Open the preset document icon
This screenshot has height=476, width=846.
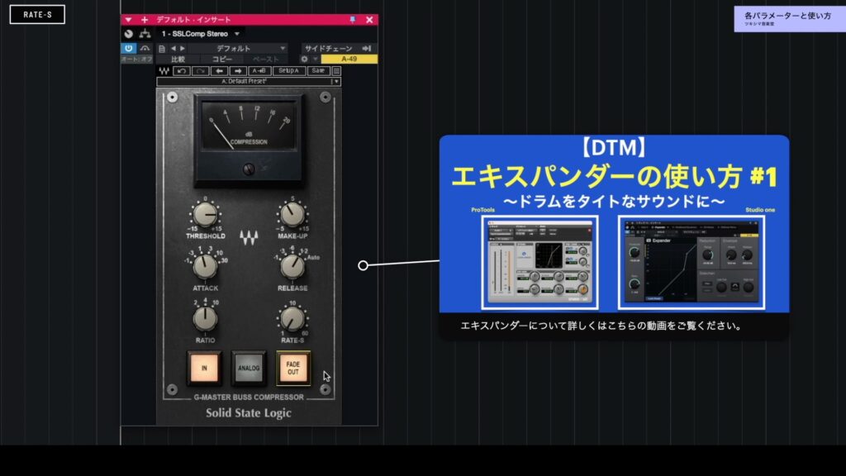(x=161, y=49)
